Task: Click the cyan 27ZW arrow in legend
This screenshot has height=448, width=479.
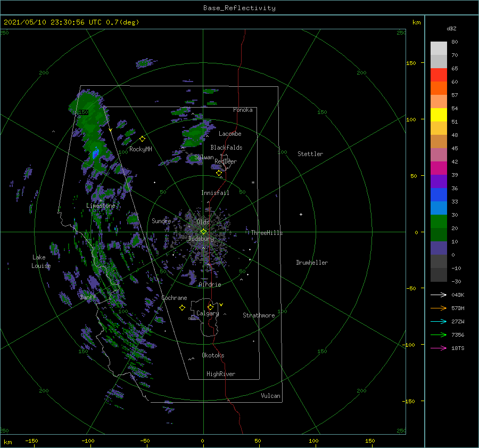Action: coord(439,321)
